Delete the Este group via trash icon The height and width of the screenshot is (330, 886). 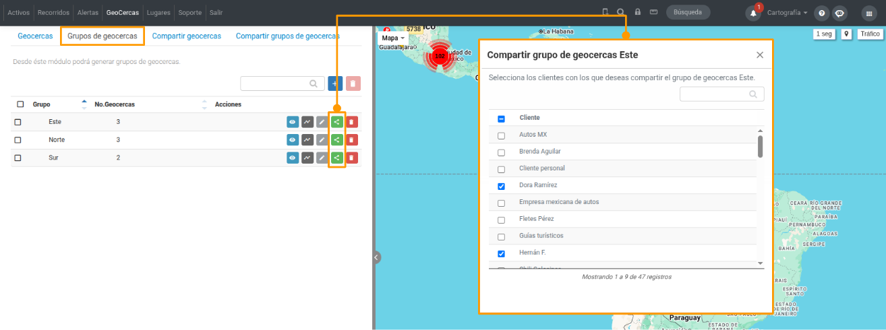[x=352, y=122]
